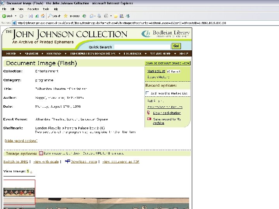Image resolution: width=279 pixels, height=209 pixels.
Task: Open LIGHTBOX in site navigation
Action: tap(133, 53)
